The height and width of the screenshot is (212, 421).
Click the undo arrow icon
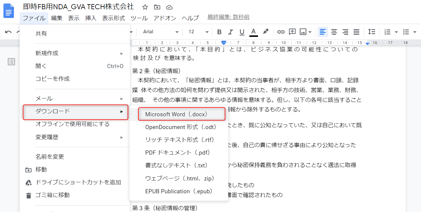[x=8, y=32]
